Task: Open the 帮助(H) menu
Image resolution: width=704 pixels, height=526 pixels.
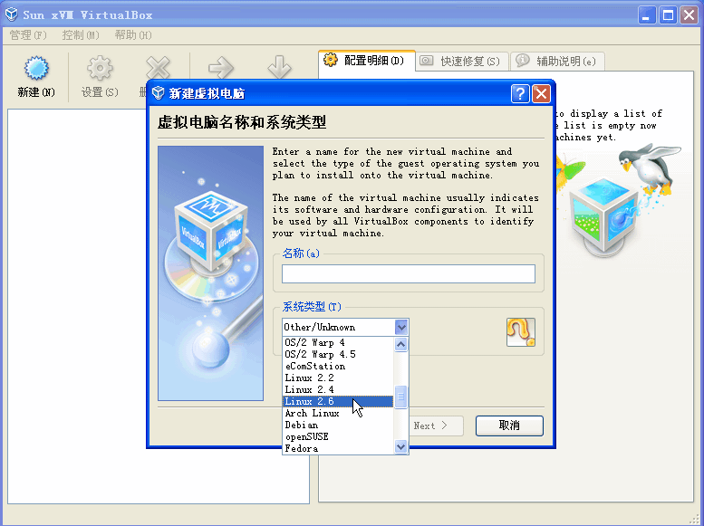Action: [133, 35]
